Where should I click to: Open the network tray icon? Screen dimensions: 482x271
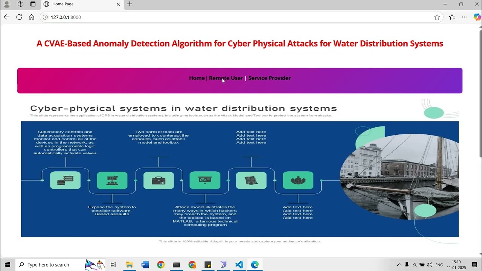[415, 265]
